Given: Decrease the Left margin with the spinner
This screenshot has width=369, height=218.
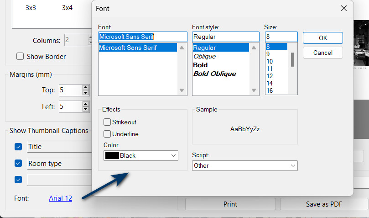Looking at the screenshot, I should pyautogui.click(x=86, y=110).
